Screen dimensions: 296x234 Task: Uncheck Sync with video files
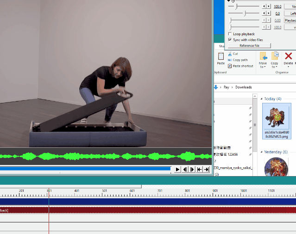coord(230,40)
